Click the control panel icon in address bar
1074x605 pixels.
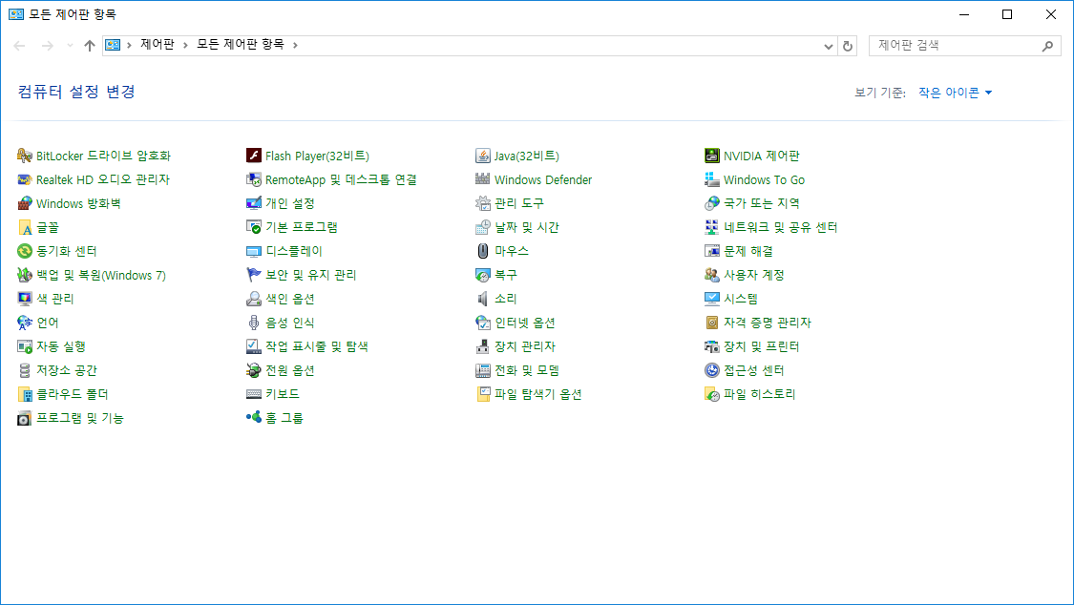pyautogui.click(x=113, y=45)
